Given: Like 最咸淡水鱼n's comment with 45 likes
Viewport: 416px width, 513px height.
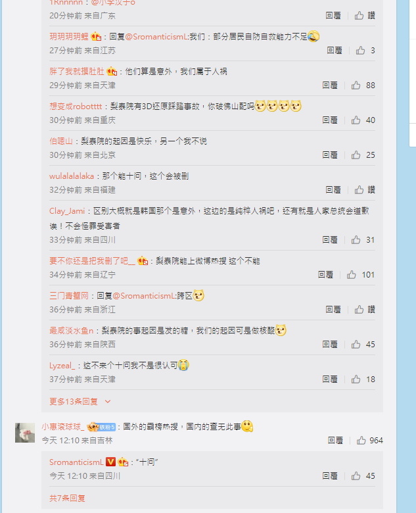Looking at the screenshot, I should (356, 345).
